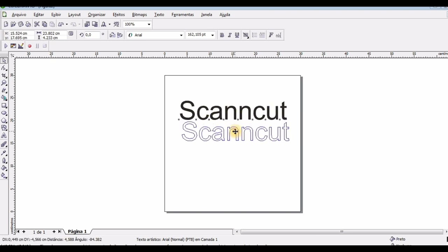
Task: Select the Eyedropper tool
Action: coord(4,153)
